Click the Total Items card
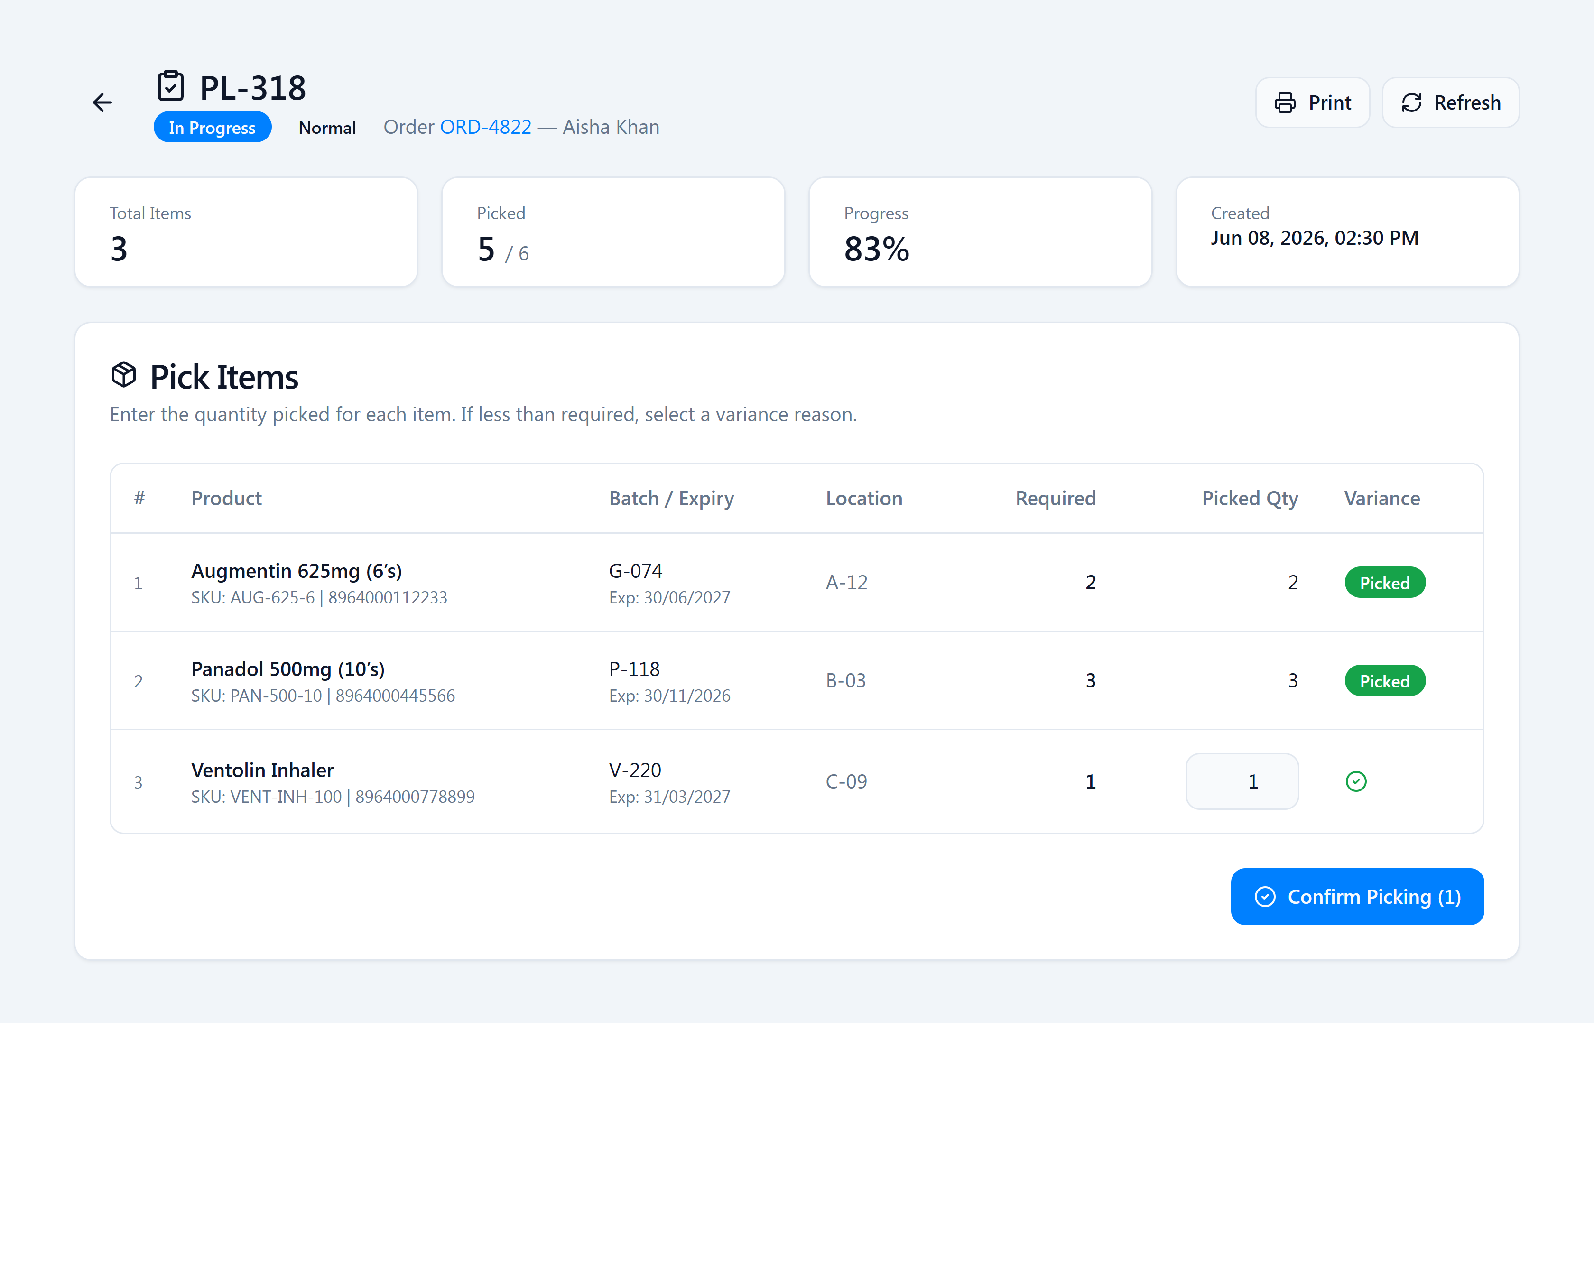The image size is (1594, 1281). 246,232
